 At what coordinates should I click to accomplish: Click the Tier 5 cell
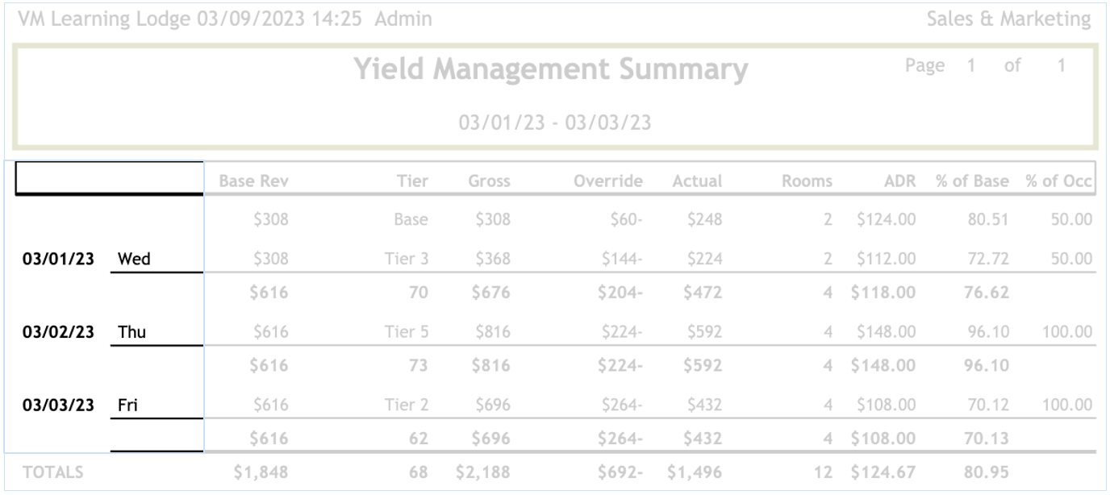tap(407, 332)
